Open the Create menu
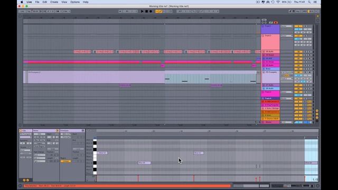The height and width of the screenshot is (190, 338). click(x=54, y=2)
